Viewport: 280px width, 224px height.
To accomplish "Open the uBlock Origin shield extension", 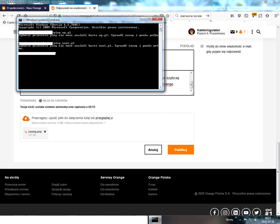I will (x=239, y=16).
